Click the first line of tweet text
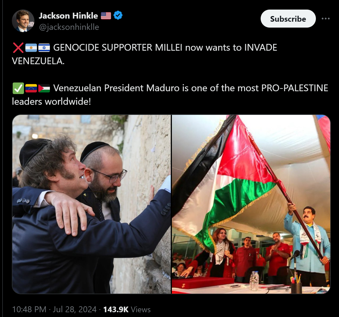This screenshot has width=339, height=317. 165,48
